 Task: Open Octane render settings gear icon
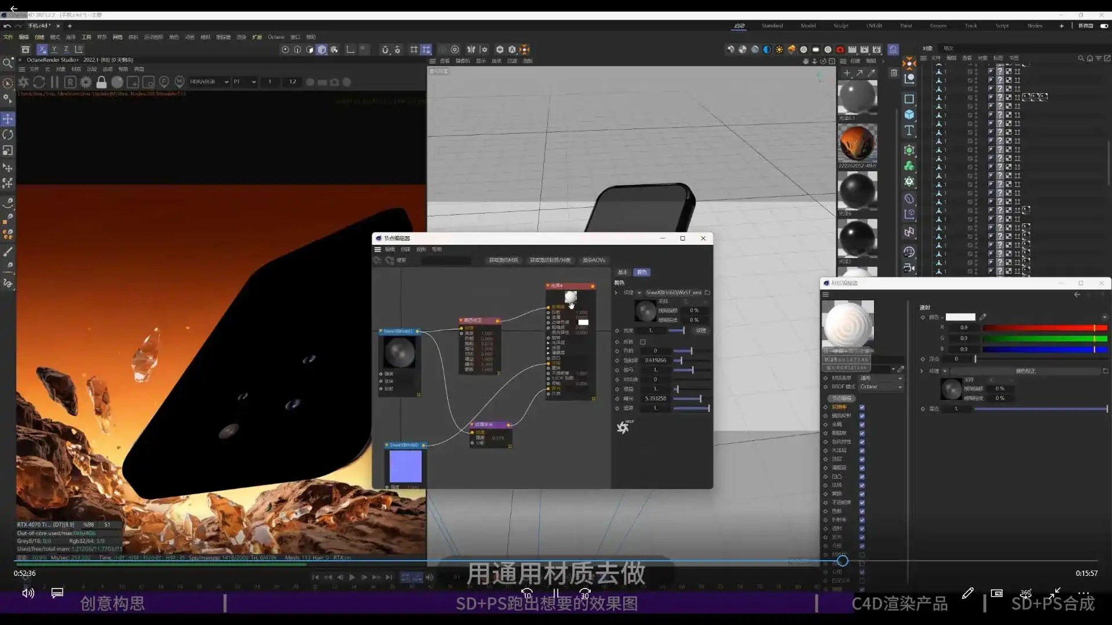point(86,82)
